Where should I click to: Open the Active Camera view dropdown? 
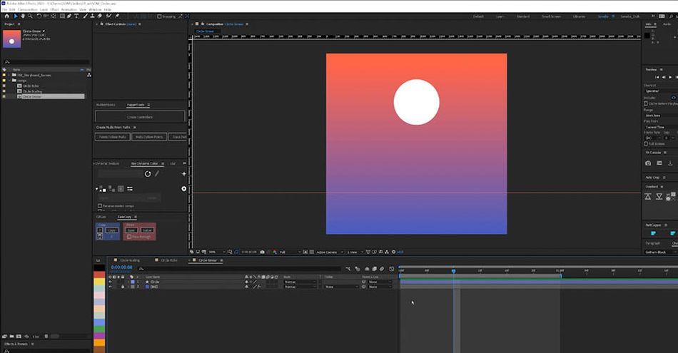(x=330, y=252)
